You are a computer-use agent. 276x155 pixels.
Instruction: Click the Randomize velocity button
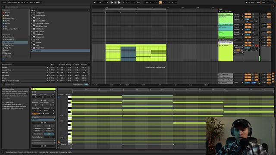coord(38,134)
